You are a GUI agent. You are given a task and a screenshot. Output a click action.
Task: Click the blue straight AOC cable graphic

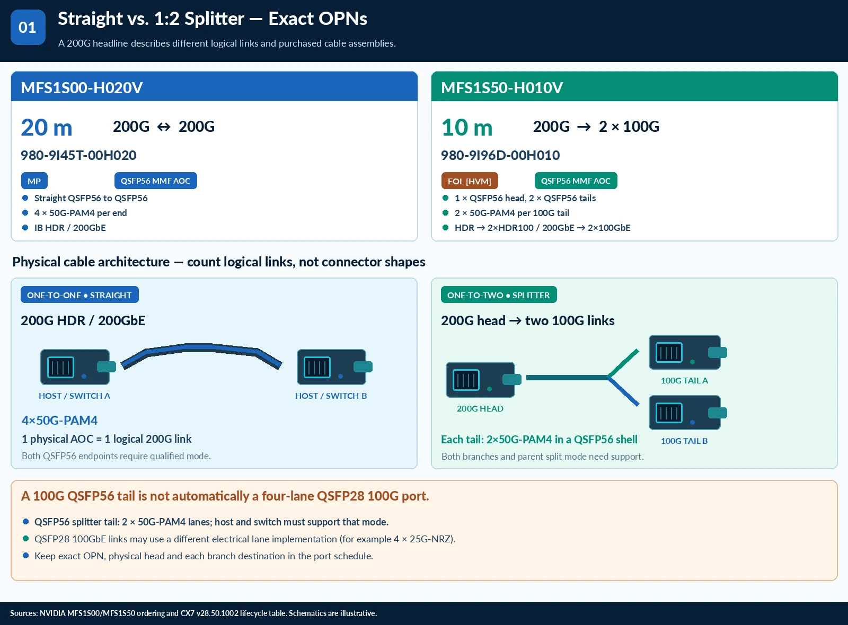click(x=201, y=356)
